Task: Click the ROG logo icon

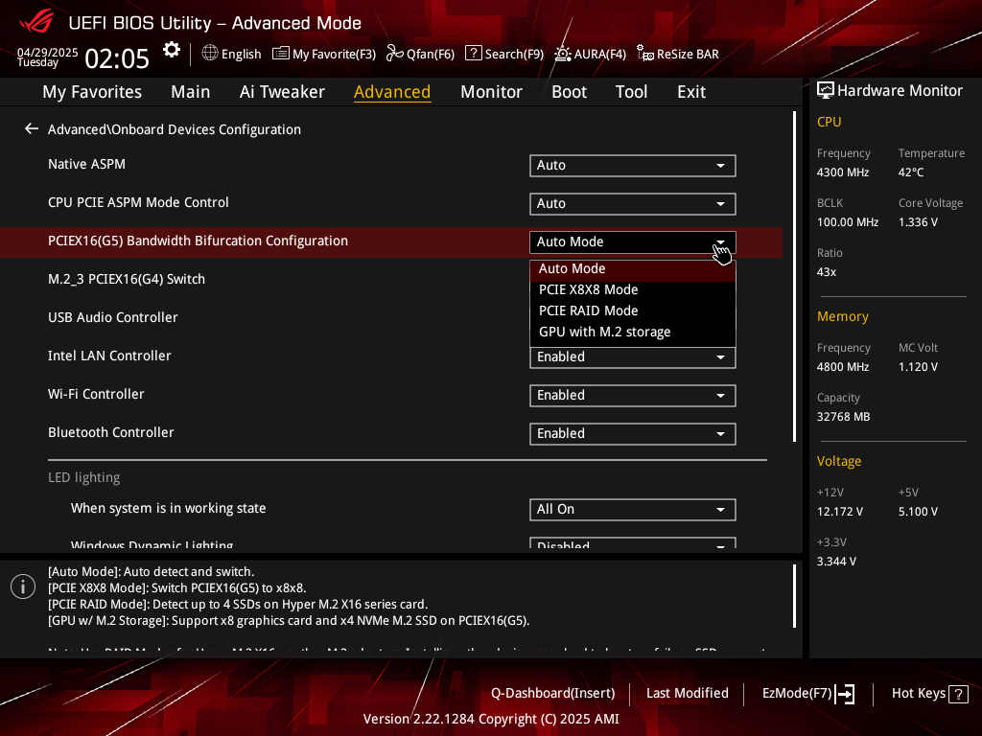Action: pyautogui.click(x=36, y=22)
